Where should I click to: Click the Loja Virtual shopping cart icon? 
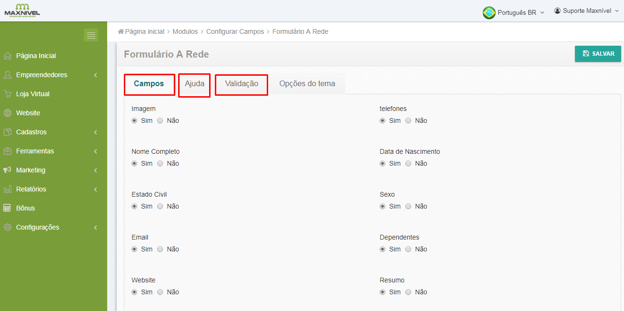click(x=8, y=94)
